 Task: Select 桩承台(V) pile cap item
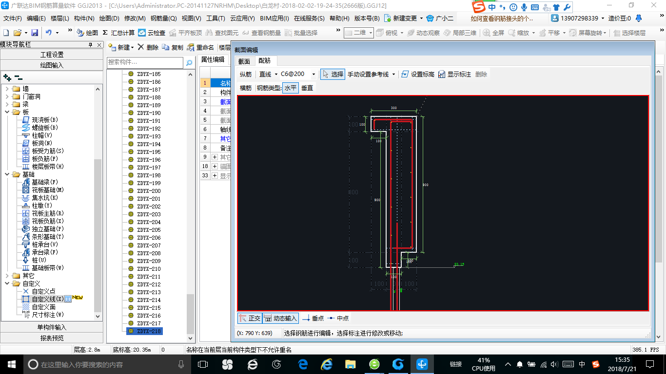[40, 244]
